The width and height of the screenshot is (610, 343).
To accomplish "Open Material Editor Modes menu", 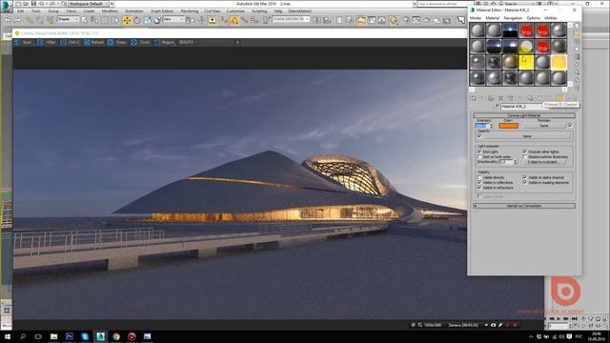I will [476, 18].
